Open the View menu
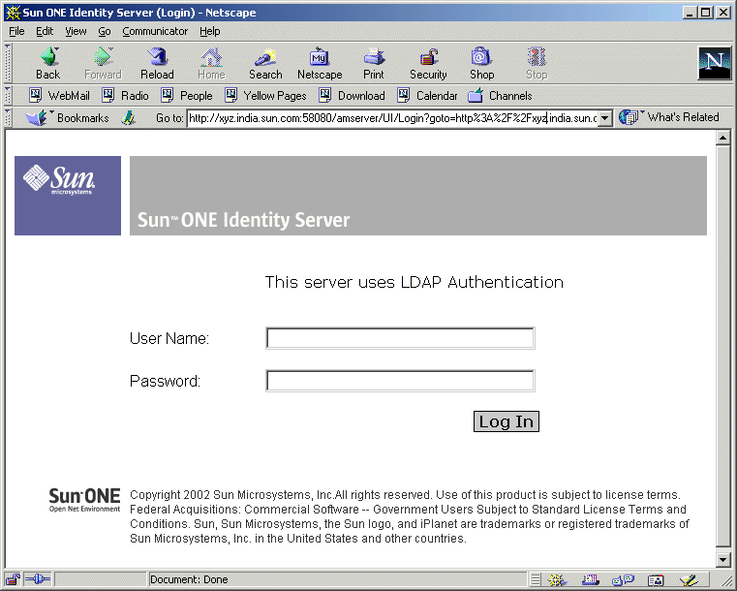This screenshot has height=591, width=737. tap(76, 31)
